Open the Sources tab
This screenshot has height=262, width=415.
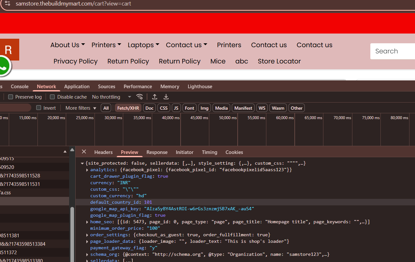[x=107, y=86]
